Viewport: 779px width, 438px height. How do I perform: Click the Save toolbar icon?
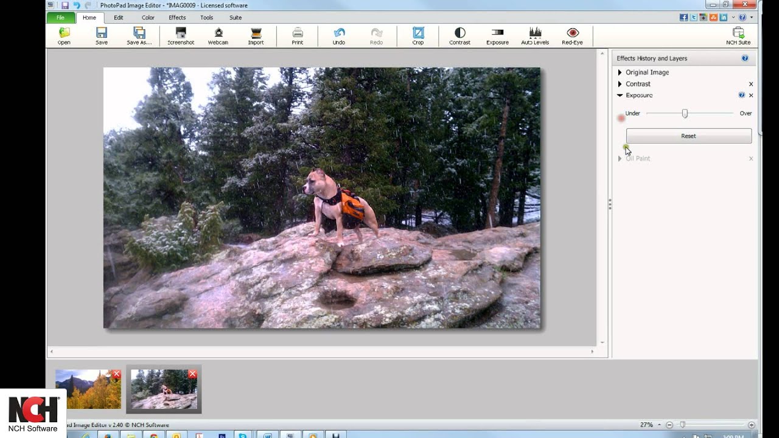[x=102, y=36]
